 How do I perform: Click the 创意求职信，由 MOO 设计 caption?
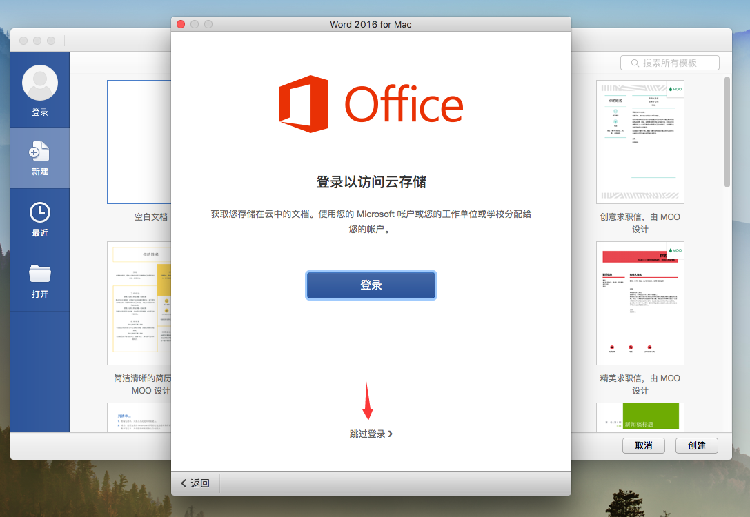[640, 223]
